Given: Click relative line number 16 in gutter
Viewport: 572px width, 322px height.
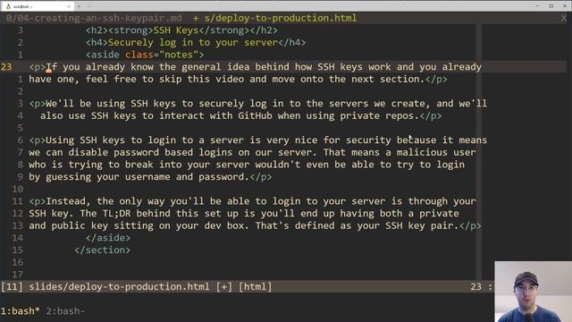Looking at the screenshot, I should coord(18,262).
